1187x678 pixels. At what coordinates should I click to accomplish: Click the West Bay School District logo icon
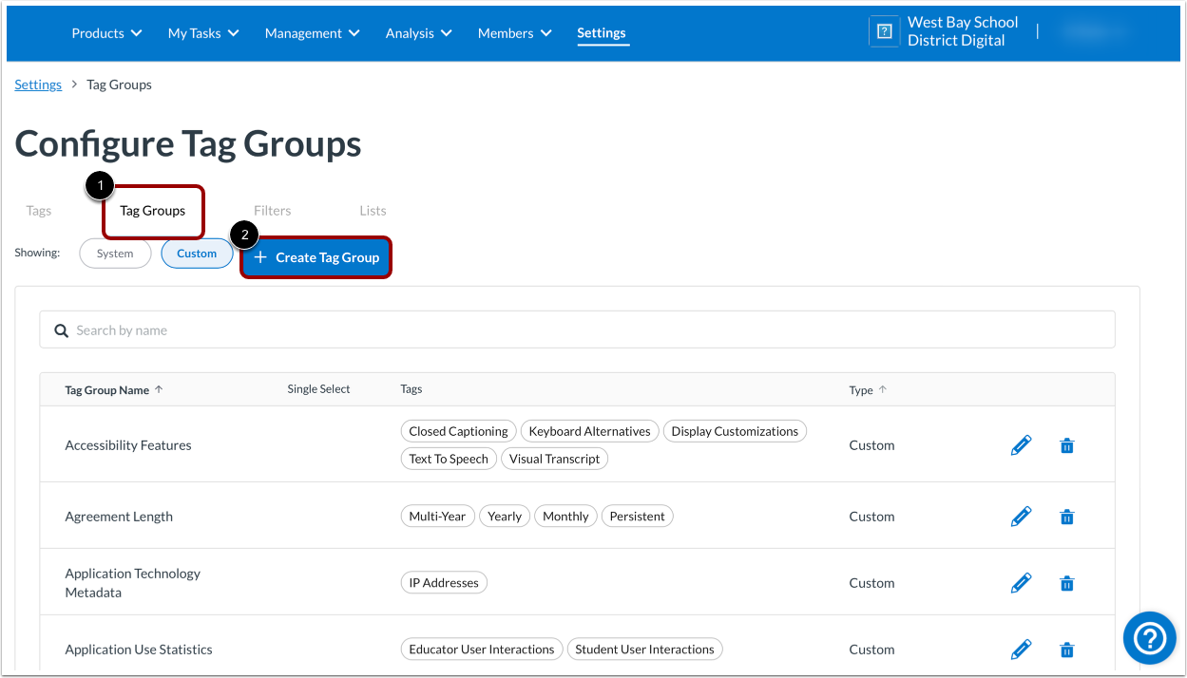(884, 30)
